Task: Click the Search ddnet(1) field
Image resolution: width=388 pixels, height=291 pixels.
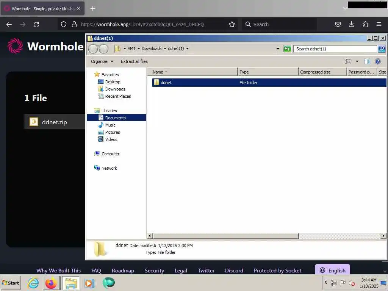Action: pyautogui.click(x=335, y=49)
